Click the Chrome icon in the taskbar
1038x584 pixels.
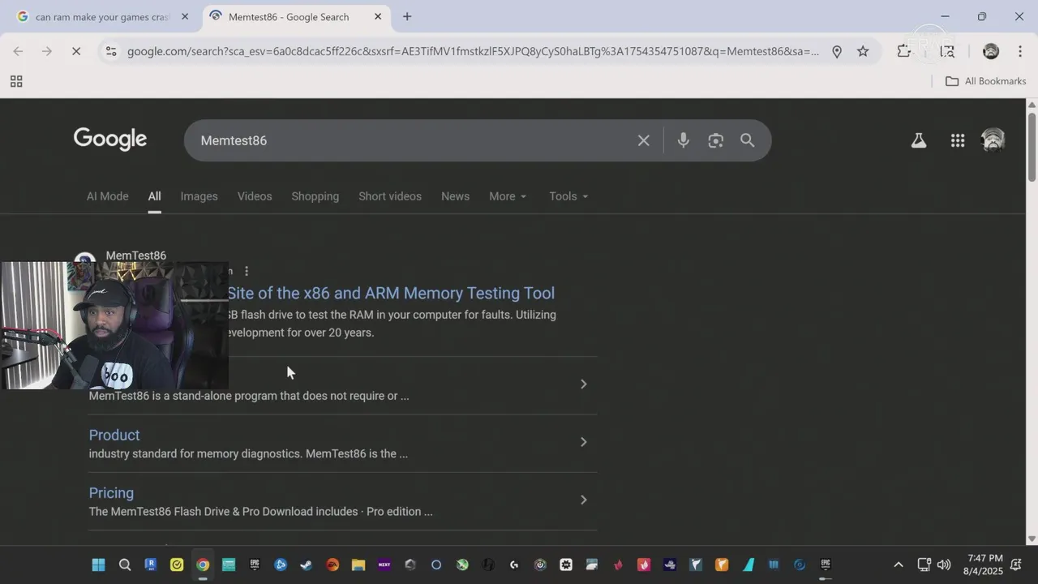click(x=203, y=565)
